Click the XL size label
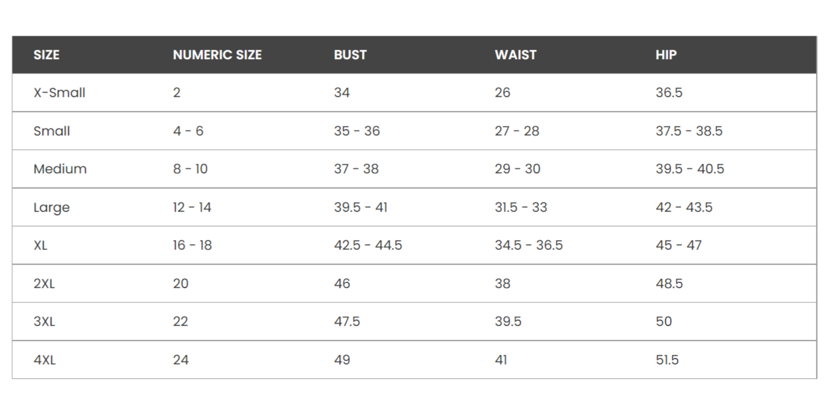Viewport: 833px width, 416px height. pyautogui.click(x=41, y=245)
